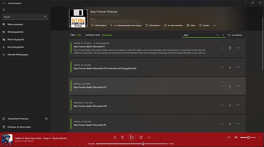Mute audio with the speaker icon

236,137
